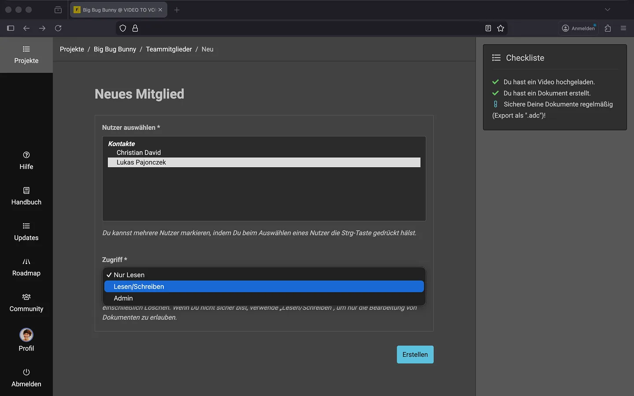Choose Admin access option
This screenshot has height=396, width=634.
tap(123, 298)
